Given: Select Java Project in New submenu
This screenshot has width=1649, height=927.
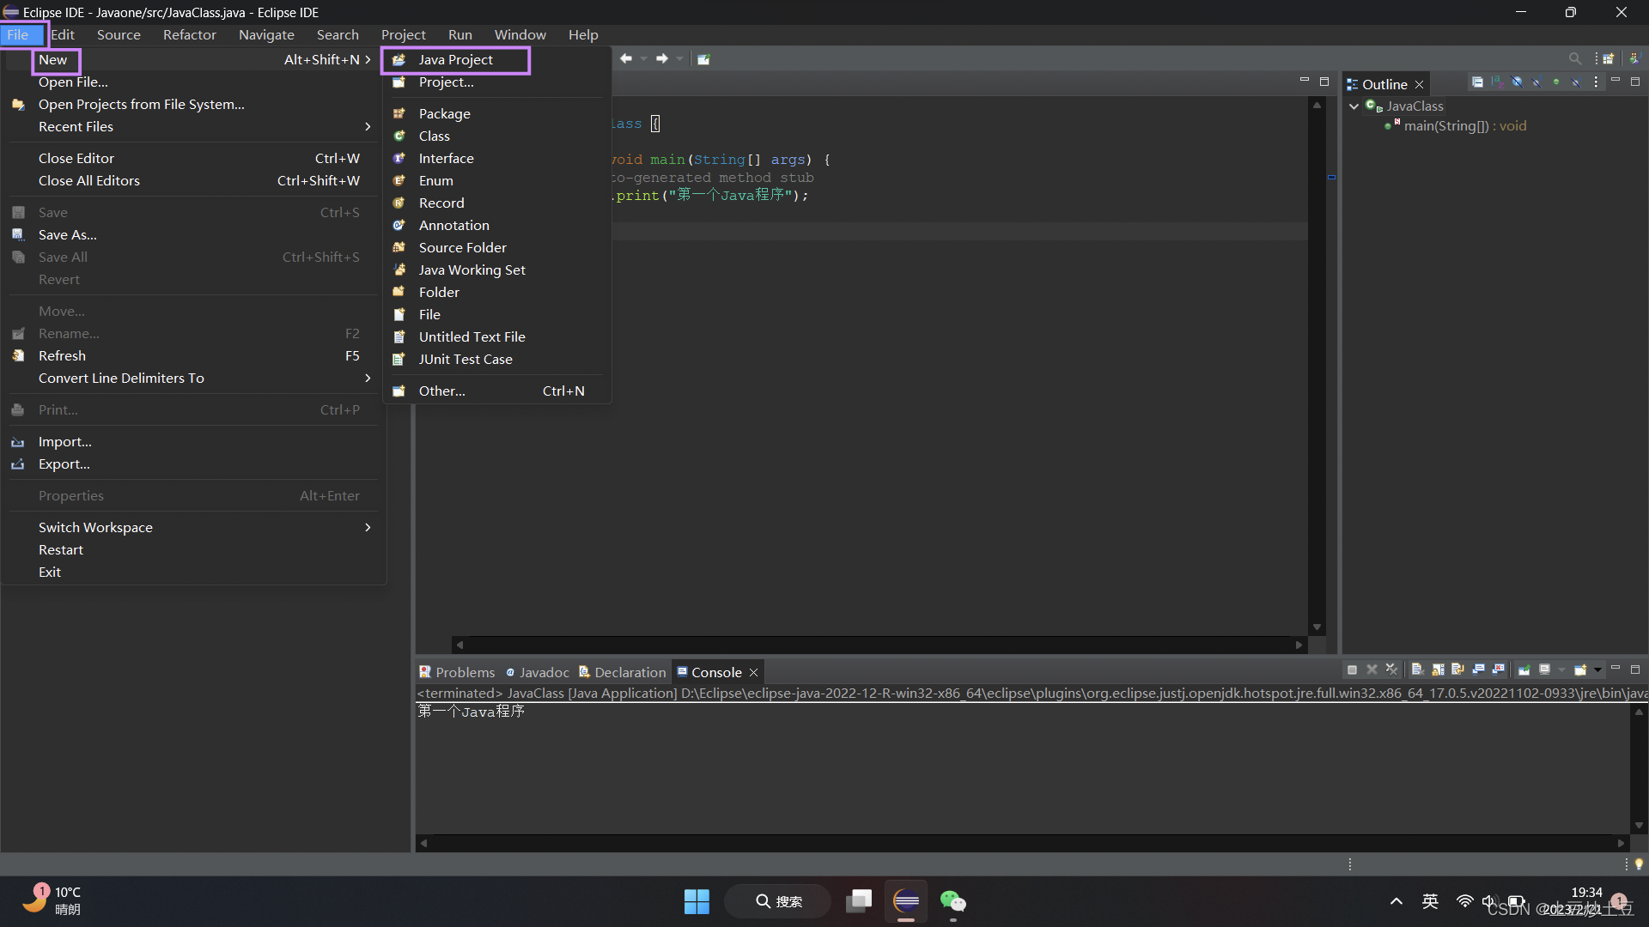Looking at the screenshot, I should 455,60.
